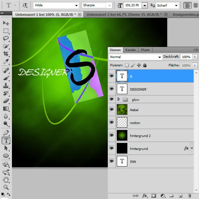This screenshot has height=199, width=199.
Task: Hide the Nebel layer
Action: click(111, 110)
